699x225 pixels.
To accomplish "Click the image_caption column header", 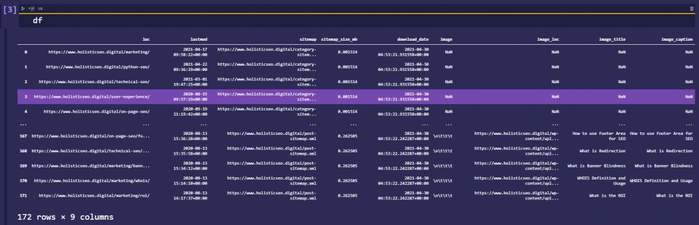I will coord(677,39).
